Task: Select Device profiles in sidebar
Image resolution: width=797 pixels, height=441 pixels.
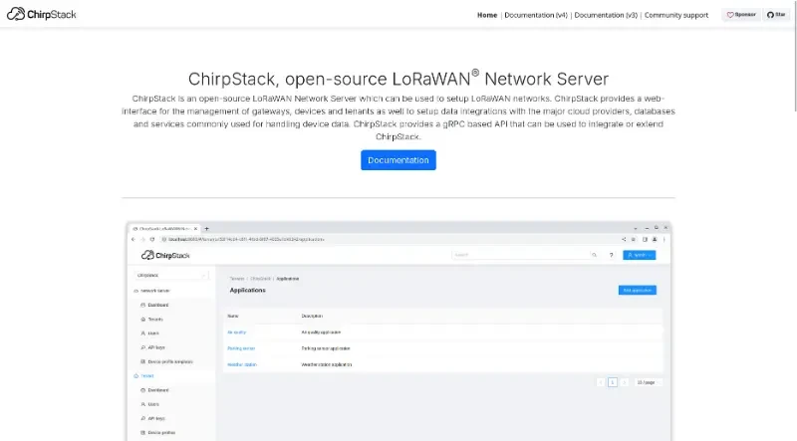Action: coord(158,433)
